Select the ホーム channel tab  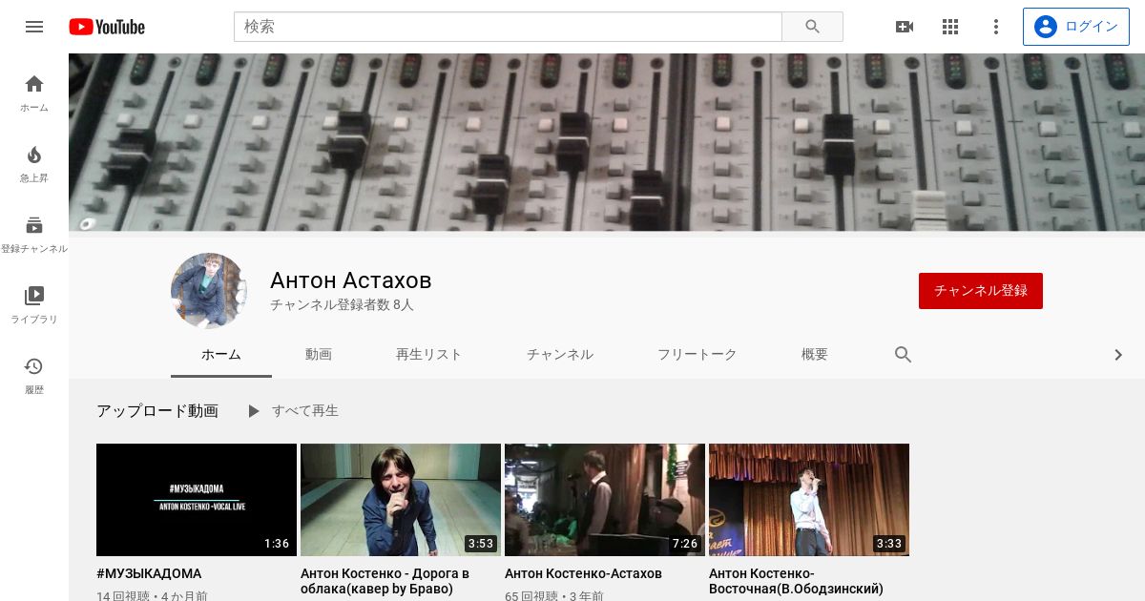point(221,355)
